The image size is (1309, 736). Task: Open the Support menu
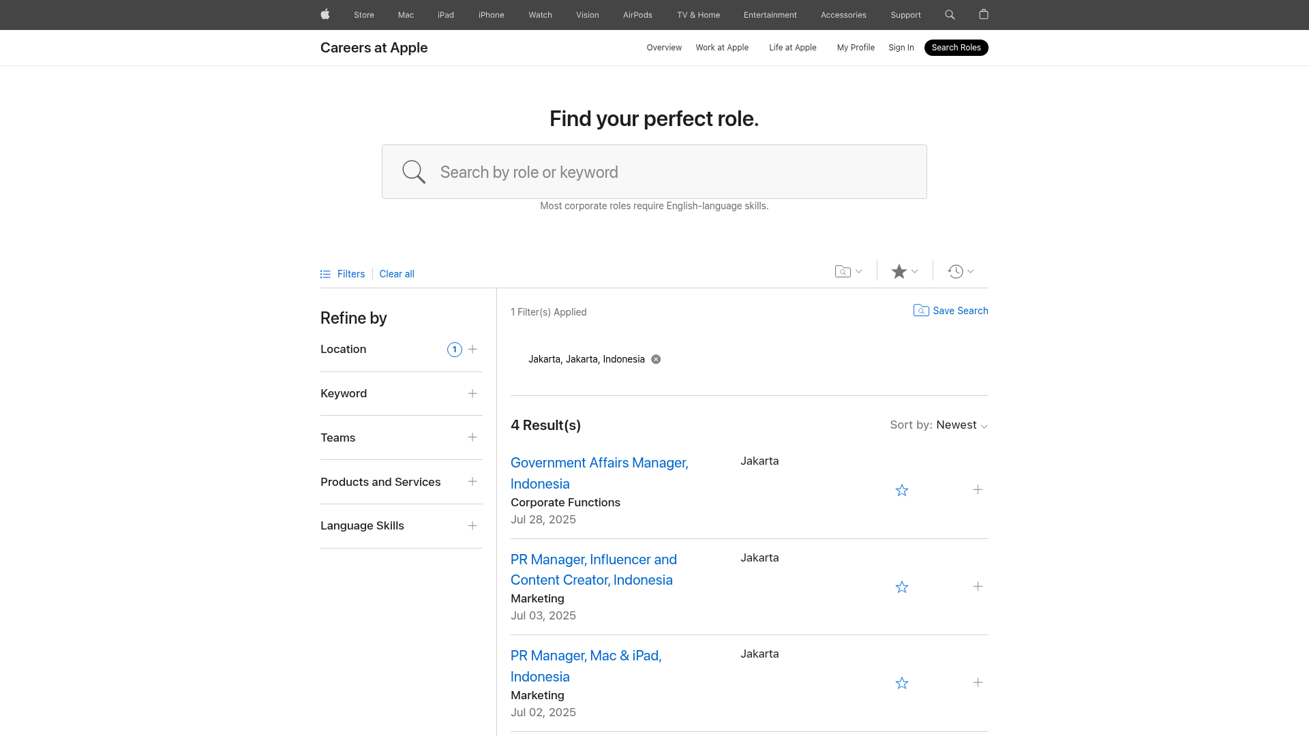[x=905, y=15]
